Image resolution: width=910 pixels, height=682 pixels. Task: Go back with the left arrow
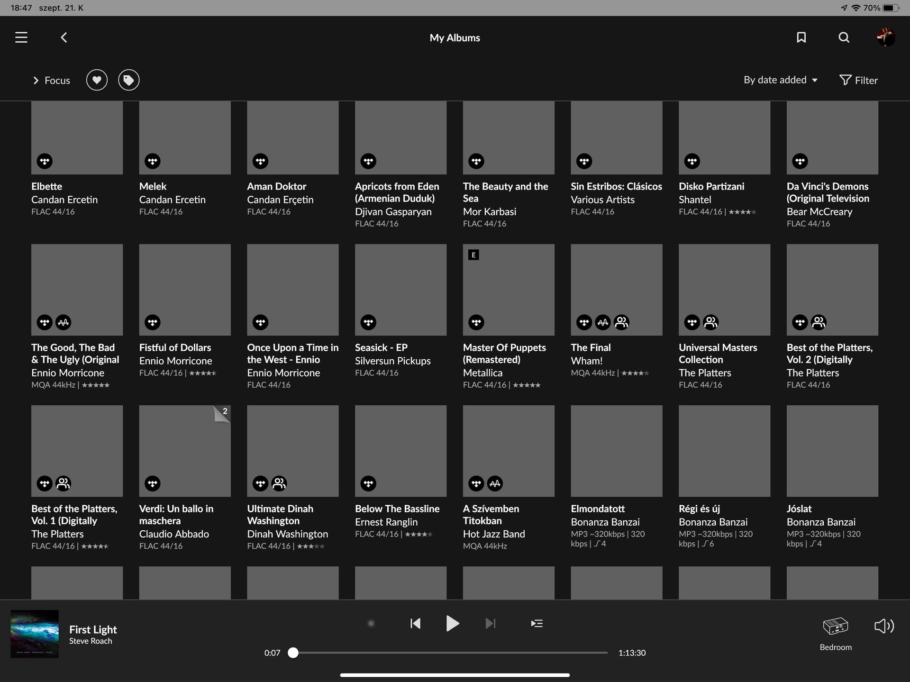click(64, 37)
